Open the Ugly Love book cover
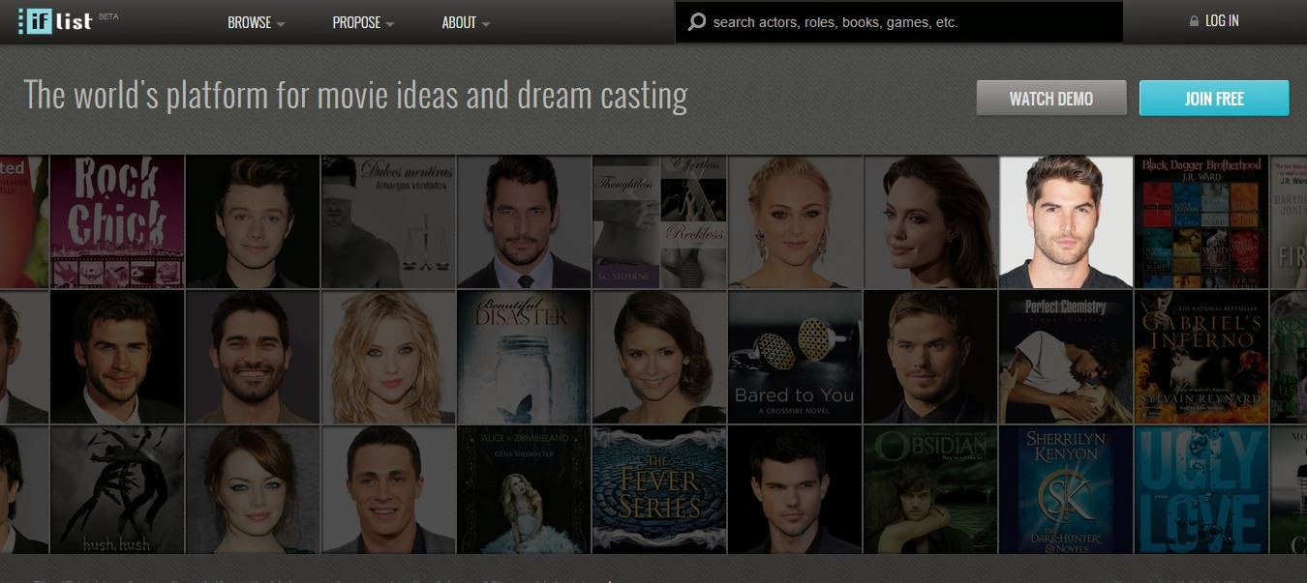 1201,490
